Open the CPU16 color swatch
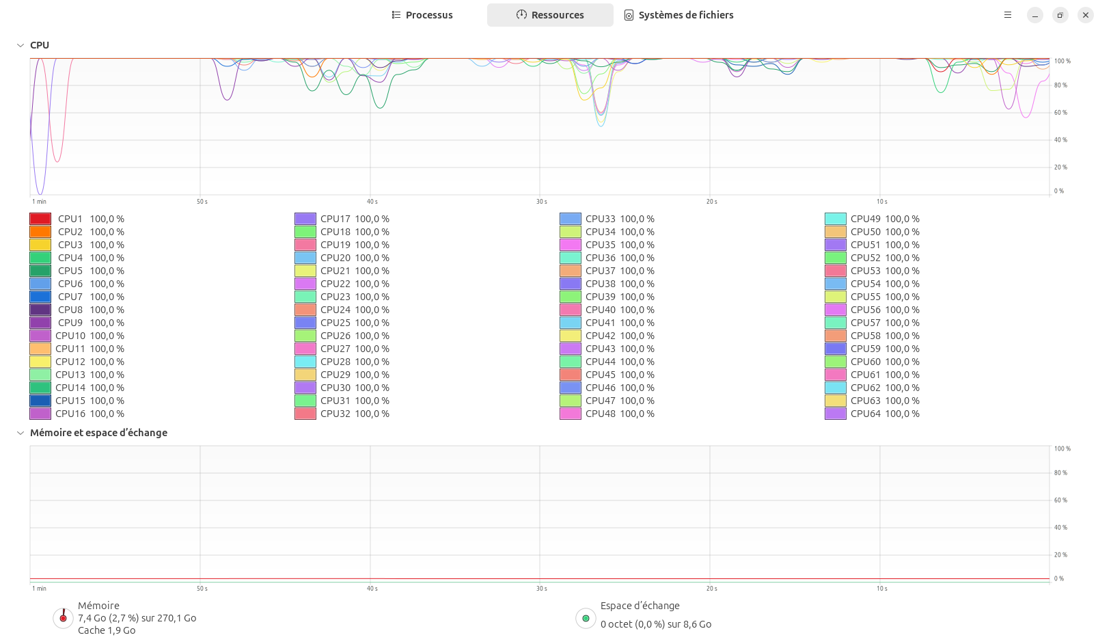Viewport: 1098px width, 644px height. click(x=40, y=414)
